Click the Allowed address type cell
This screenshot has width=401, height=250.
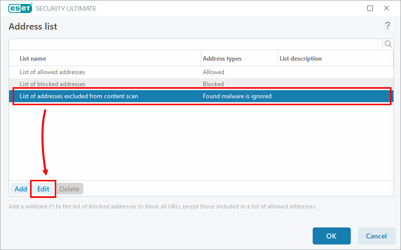tap(213, 72)
